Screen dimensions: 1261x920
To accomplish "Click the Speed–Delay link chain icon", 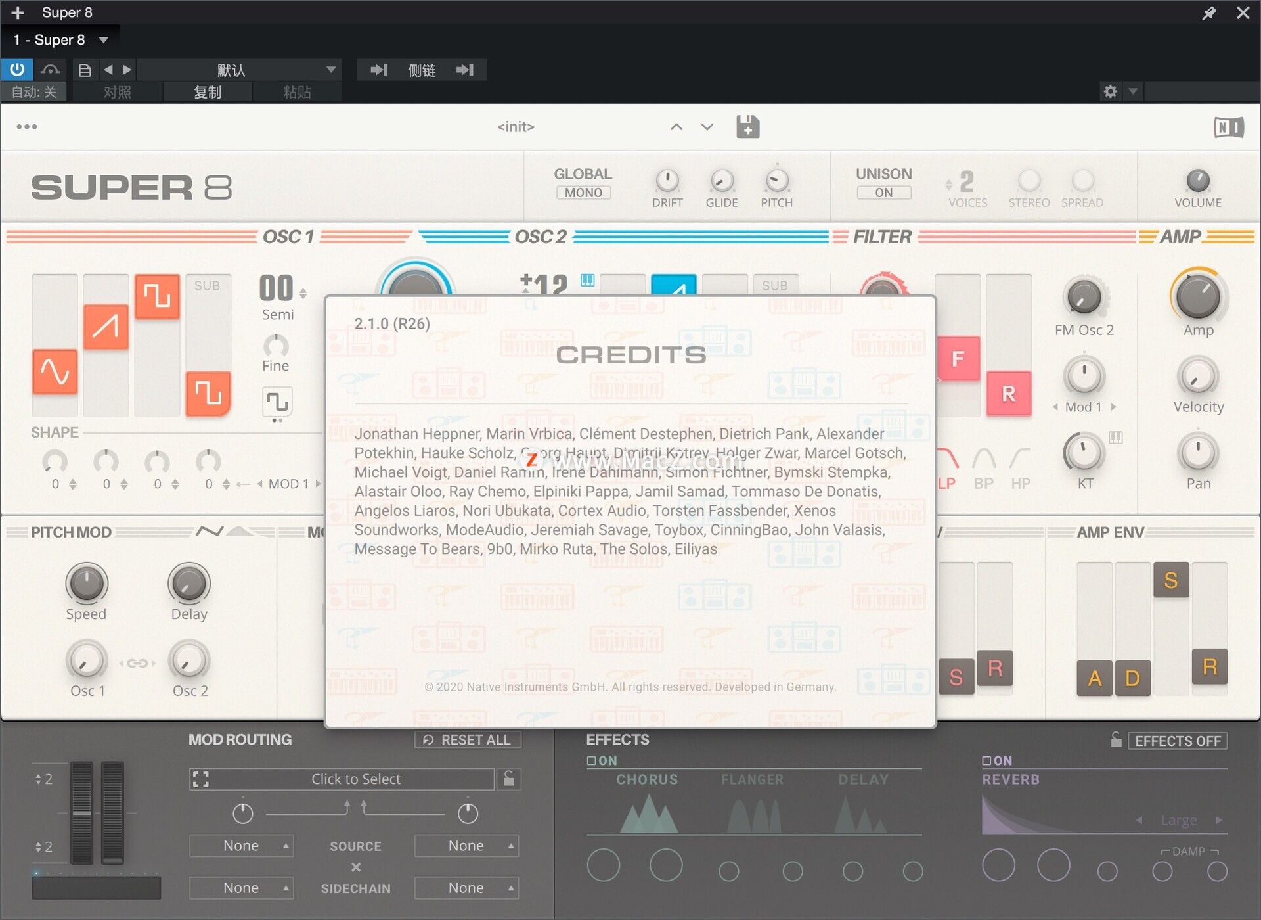I will (137, 663).
